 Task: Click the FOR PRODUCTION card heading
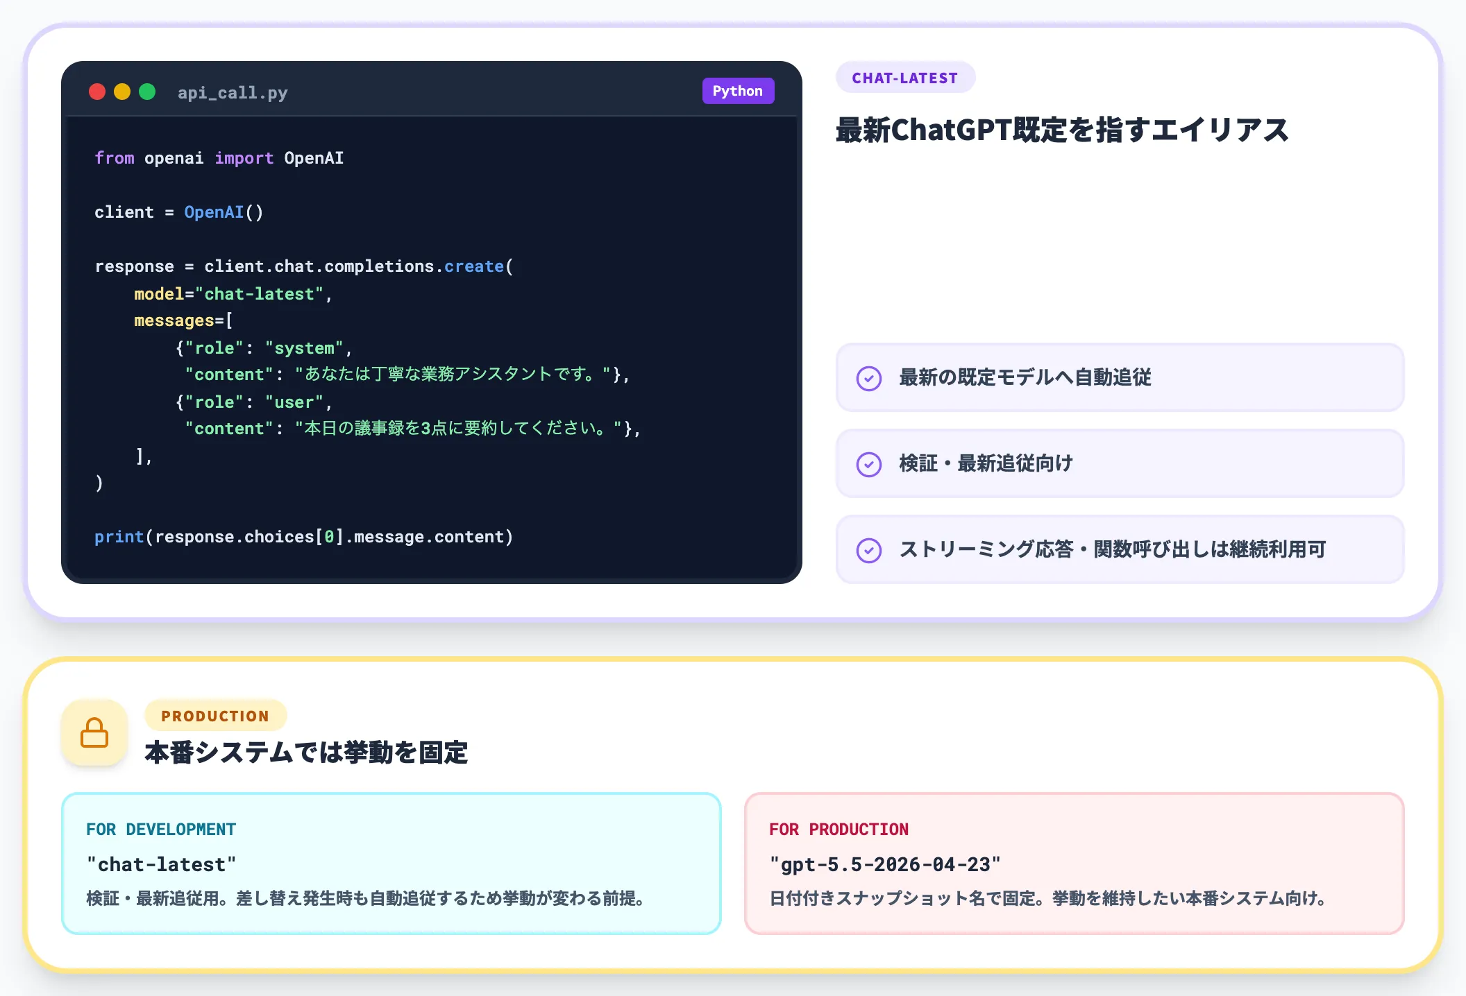[x=839, y=829]
